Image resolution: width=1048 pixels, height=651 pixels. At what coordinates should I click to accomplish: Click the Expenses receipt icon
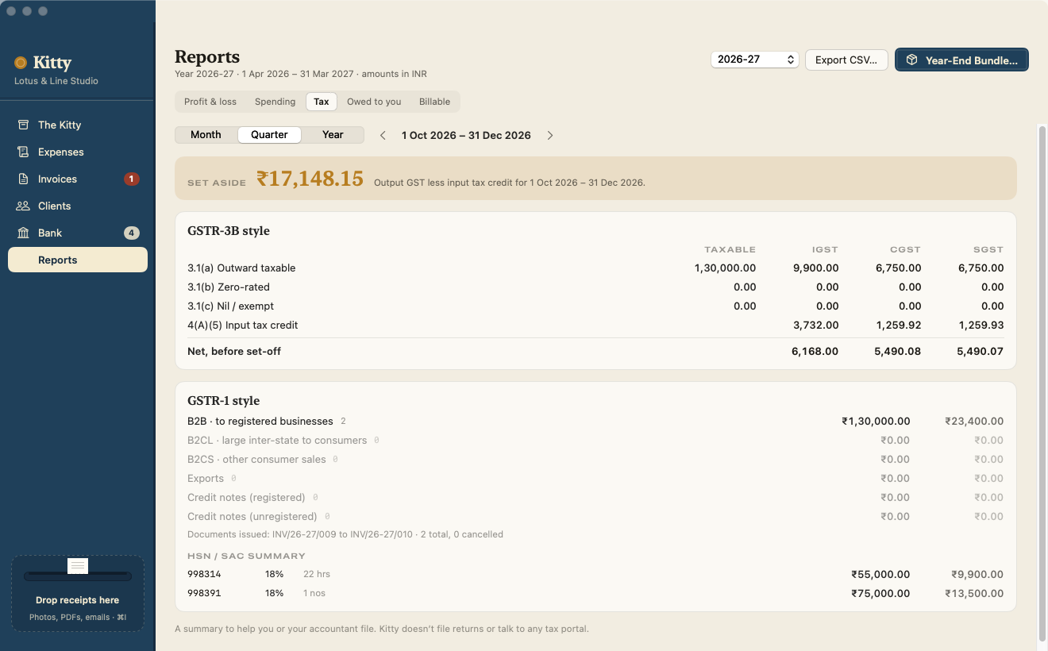click(23, 152)
